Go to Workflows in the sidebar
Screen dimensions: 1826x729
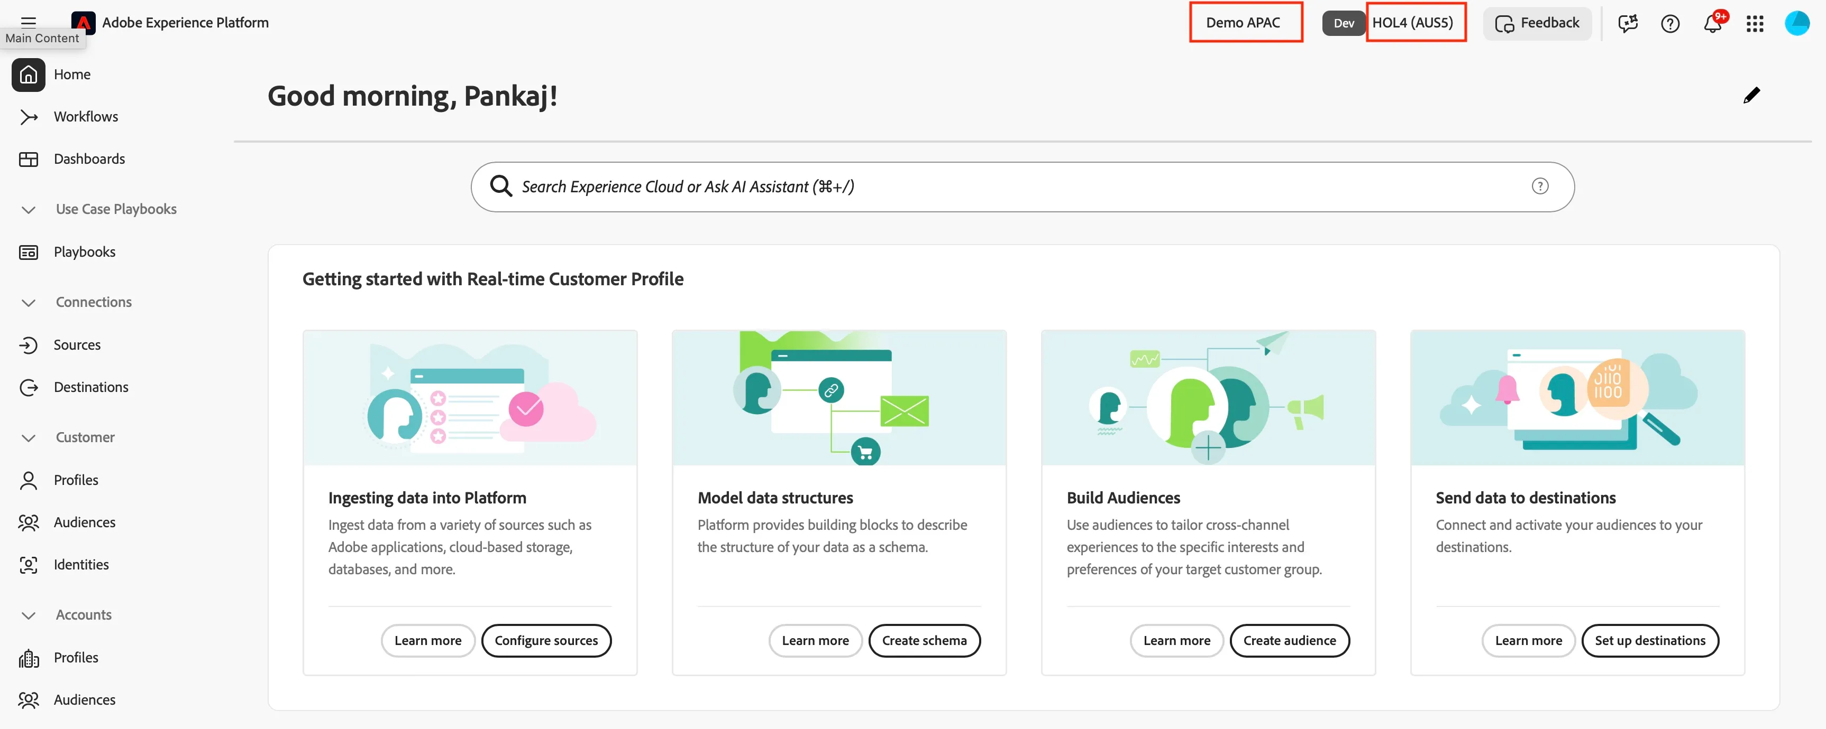[x=86, y=117]
